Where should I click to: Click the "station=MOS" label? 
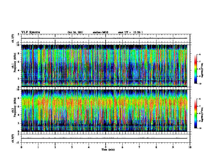tap(101, 32)
